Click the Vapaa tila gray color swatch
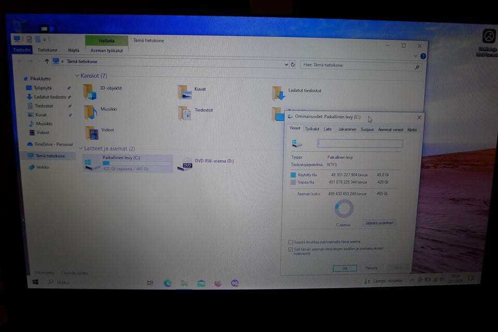Image resolution: width=498 pixels, height=332 pixels. [x=293, y=182]
